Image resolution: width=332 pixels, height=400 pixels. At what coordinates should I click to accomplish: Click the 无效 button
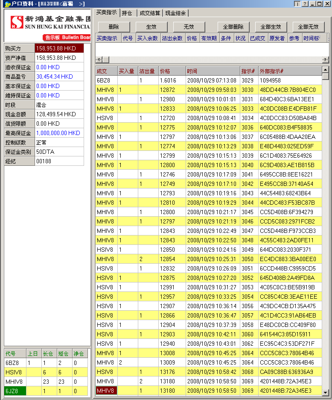tap(189, 27)
